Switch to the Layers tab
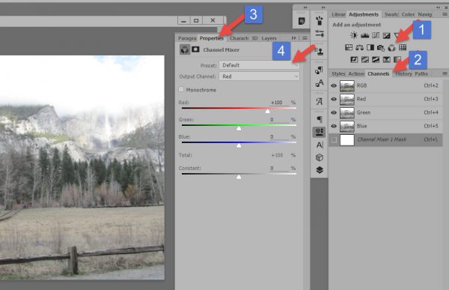The image size is (449, 290). [x=269, y=38]
